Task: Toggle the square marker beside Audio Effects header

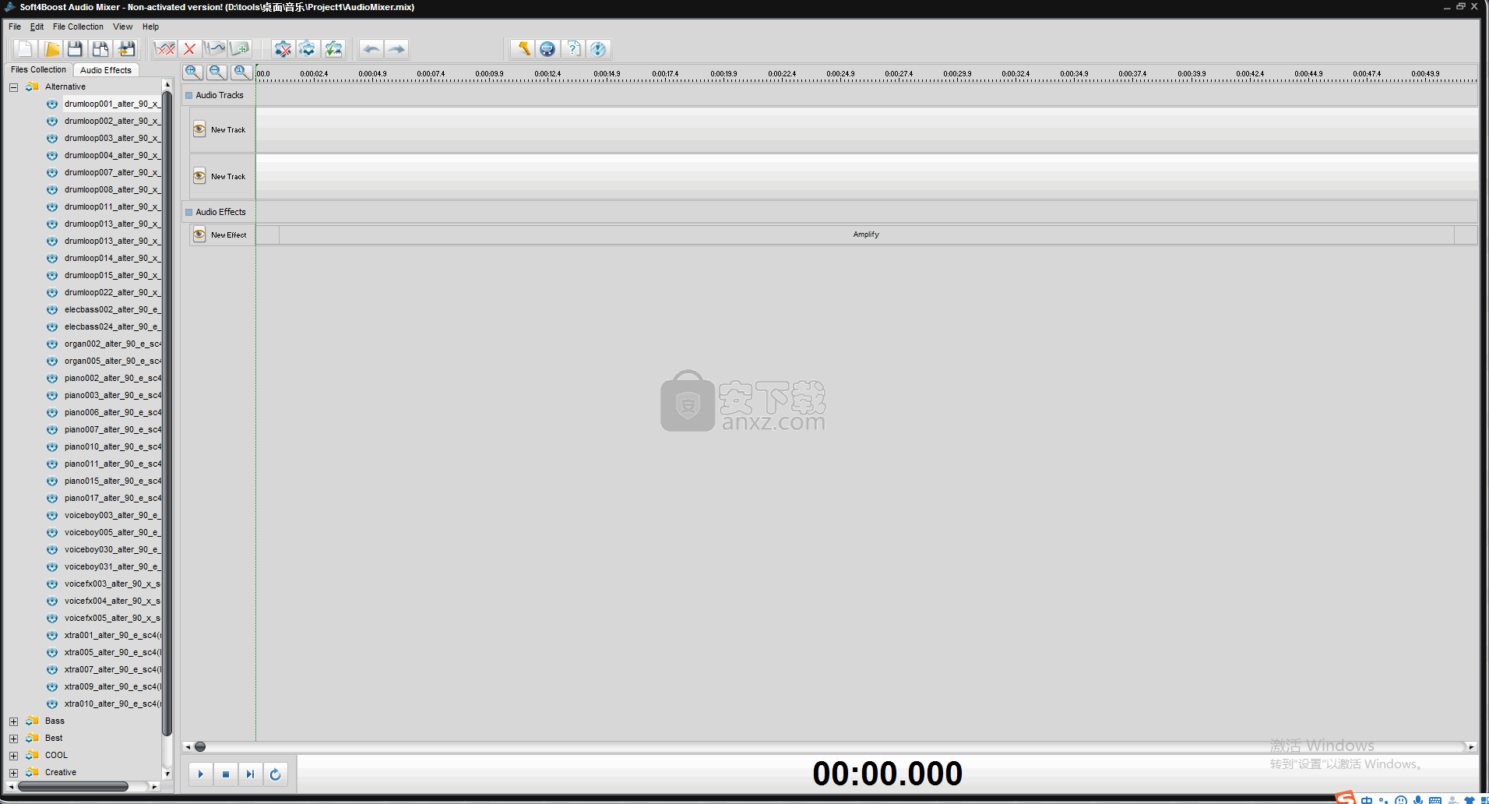Action: (188, 212)
